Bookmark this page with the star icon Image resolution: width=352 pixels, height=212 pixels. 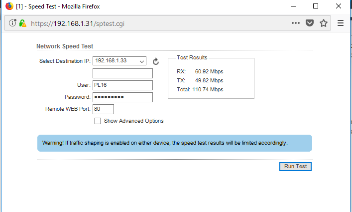pos(324,23)
